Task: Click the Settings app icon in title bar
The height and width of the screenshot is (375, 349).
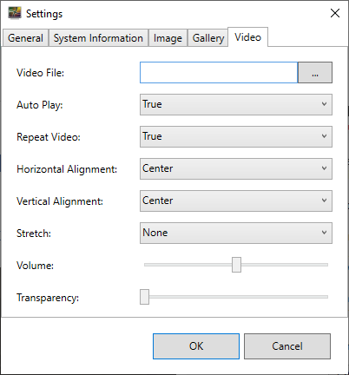Action: [15, 13]
